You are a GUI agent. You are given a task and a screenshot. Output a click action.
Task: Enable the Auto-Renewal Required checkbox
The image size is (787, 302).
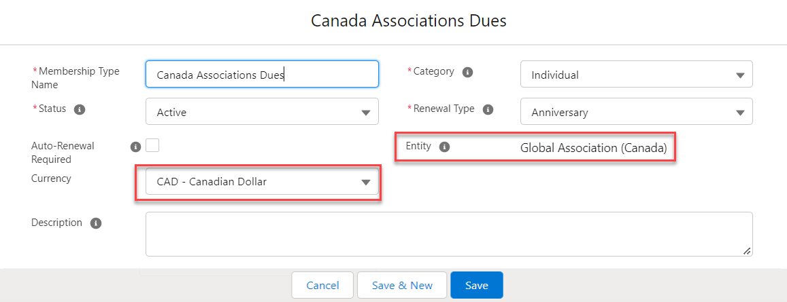pyautogui.click(x=152, y=145)
